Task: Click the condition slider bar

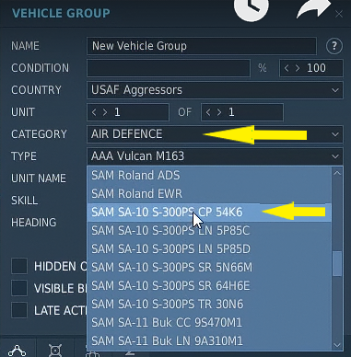Action: (x=169, y=68)
